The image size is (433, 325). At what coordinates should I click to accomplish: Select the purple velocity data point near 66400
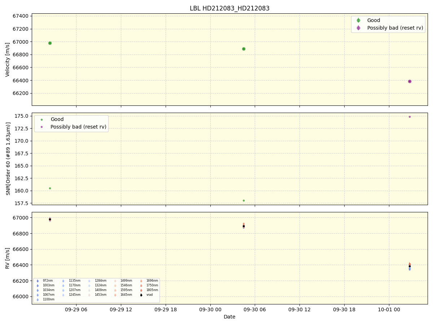click(x=410, y=81)
